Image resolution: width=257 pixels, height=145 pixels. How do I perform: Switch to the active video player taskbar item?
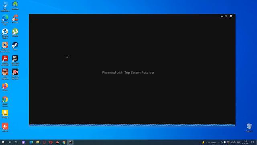(71, 142)
